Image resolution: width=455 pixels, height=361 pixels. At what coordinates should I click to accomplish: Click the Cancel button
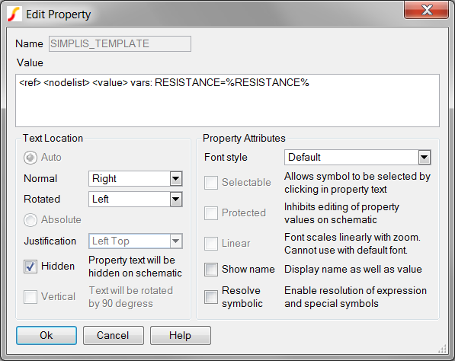click(x=114, y=335)
